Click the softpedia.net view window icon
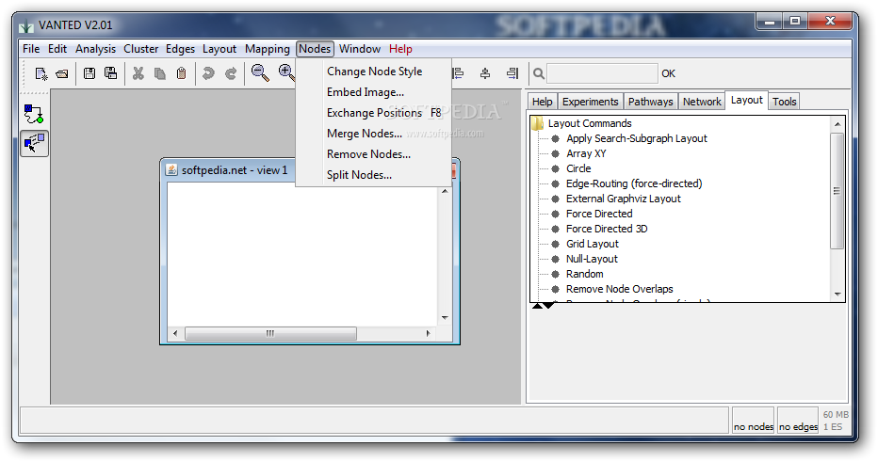The image size is (878, 462). click(x=171, y=170)
